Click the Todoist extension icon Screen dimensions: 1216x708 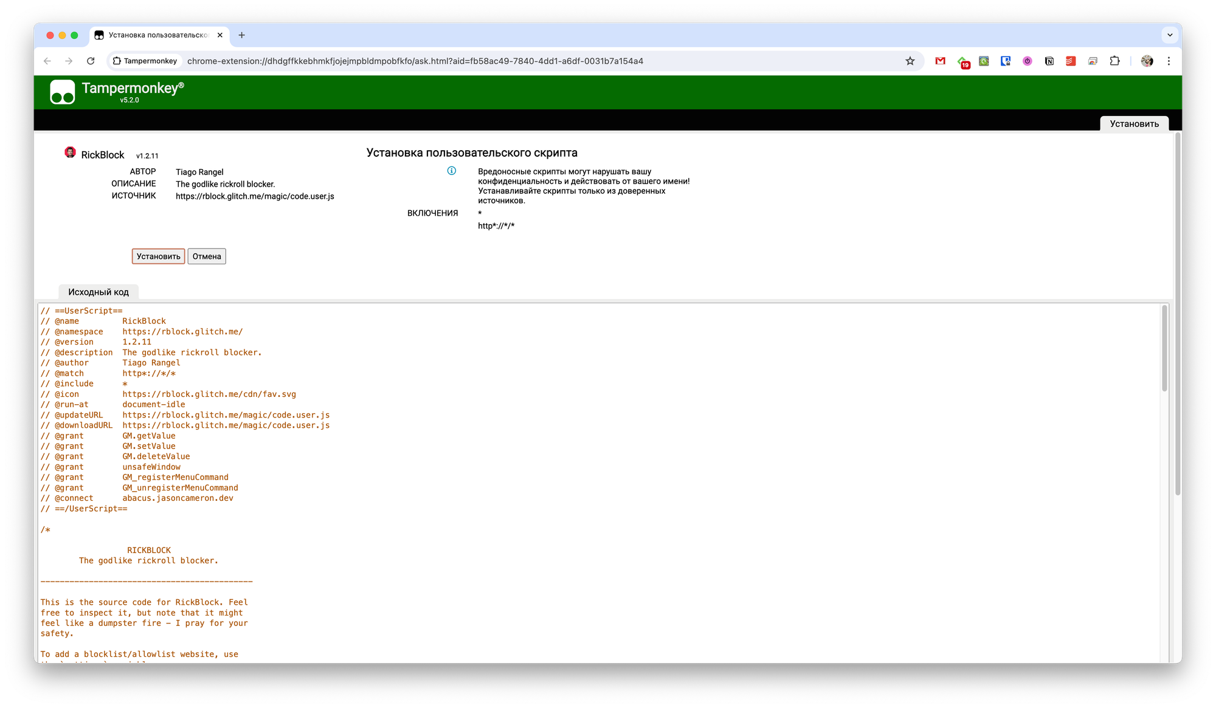[1071, 61]
